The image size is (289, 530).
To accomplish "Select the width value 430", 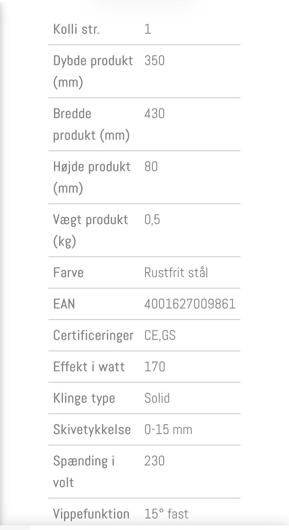I will (x=154, y=114).
